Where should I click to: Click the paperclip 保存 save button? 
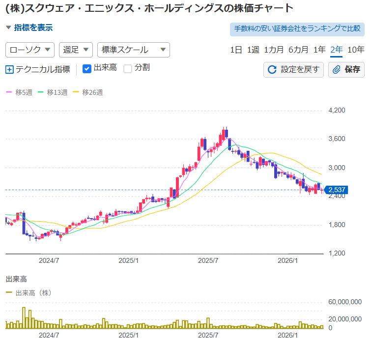(x=346, y=69)
